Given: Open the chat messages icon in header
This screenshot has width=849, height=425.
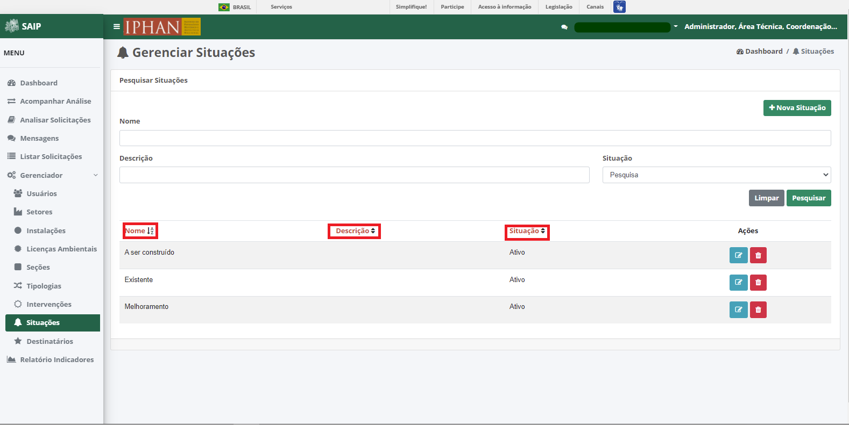Looking at the screenshot, I should 564,27.
